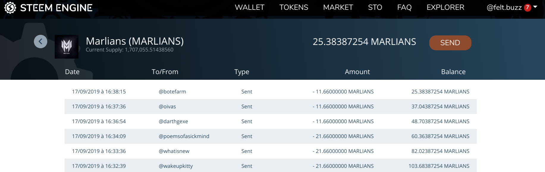The width and height of the screenshot is (545, 172).
Task: Select the @darthgexe recipient
Action: tap(173, 121)
